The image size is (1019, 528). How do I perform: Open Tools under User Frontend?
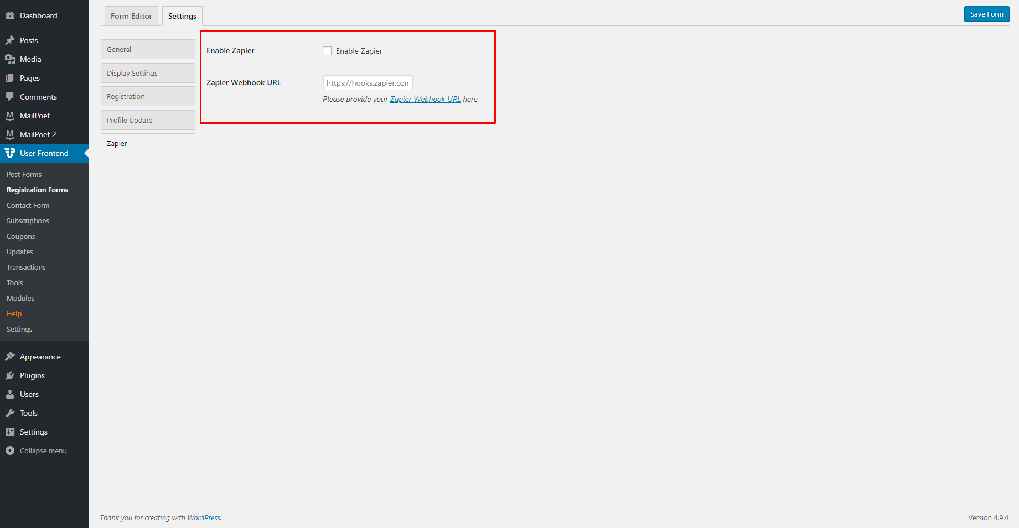tap(14, 283)
